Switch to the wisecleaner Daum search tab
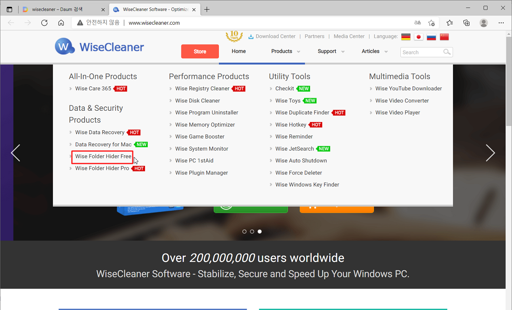The image size is (512, 310). point(64,10)
